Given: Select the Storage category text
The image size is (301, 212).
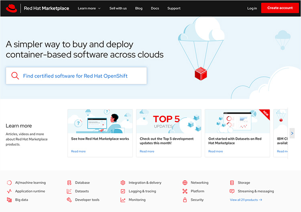Looking at the screenshot, I should coord(244,183).
